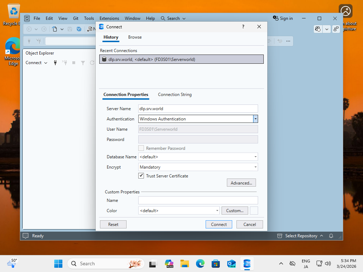The width and height of the screenshot is (363, 272).
Task: Click the Advanced... button
Action: coord(241,183)
